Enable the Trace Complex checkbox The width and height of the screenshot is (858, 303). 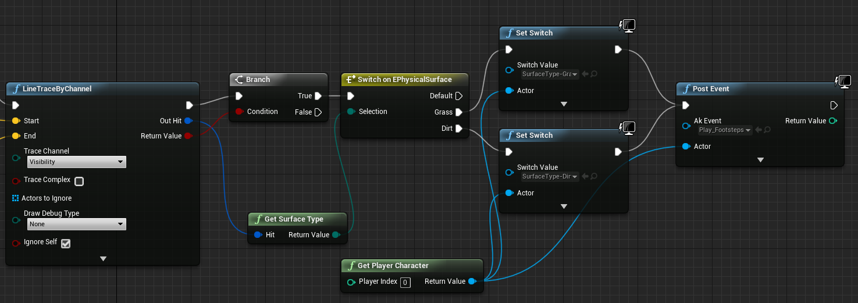tap(79, 181)
